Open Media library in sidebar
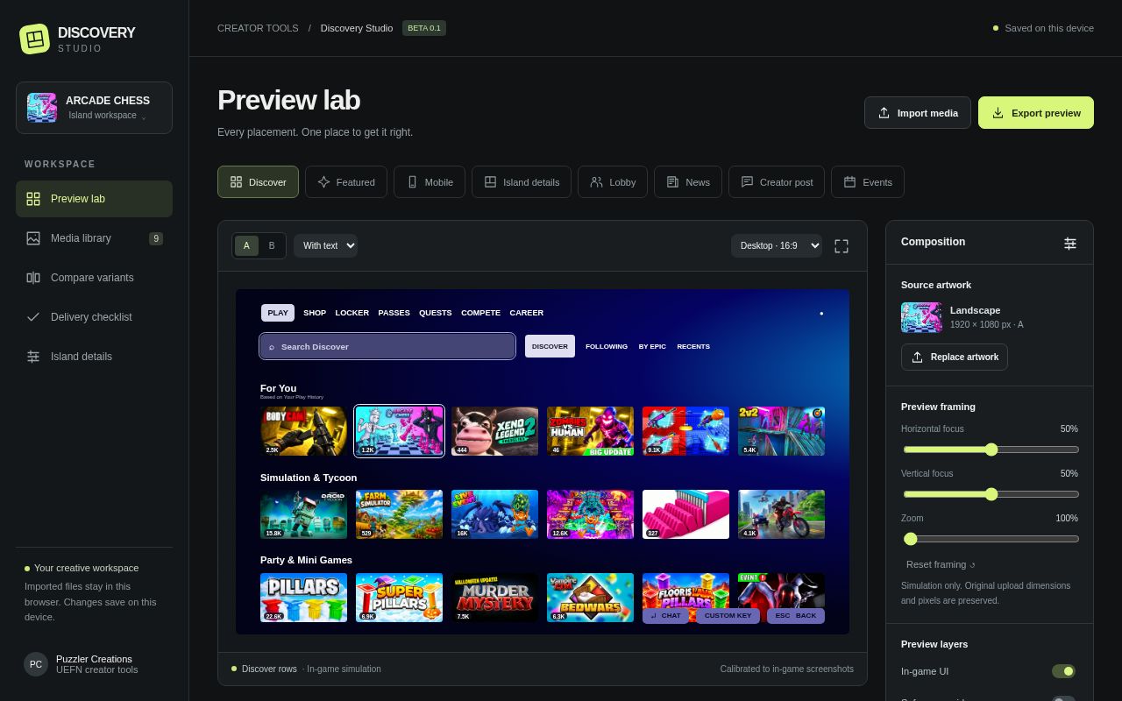 [94, 238]
